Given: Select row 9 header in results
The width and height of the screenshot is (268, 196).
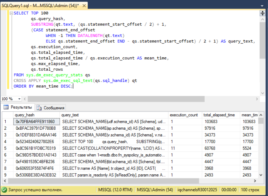Looking at the screenshot, I should [8, 175].
